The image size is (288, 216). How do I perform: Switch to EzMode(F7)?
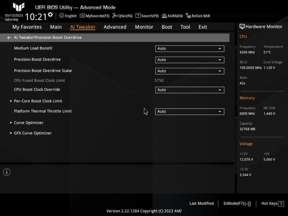(237, 204)
